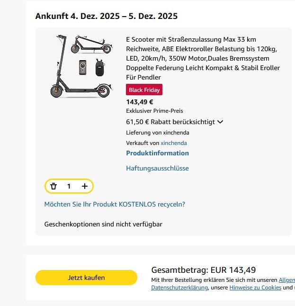Click the item price 143,49 €
Image resolution: width=295 pixels, height=306 pixels.
tap(140, 101)
